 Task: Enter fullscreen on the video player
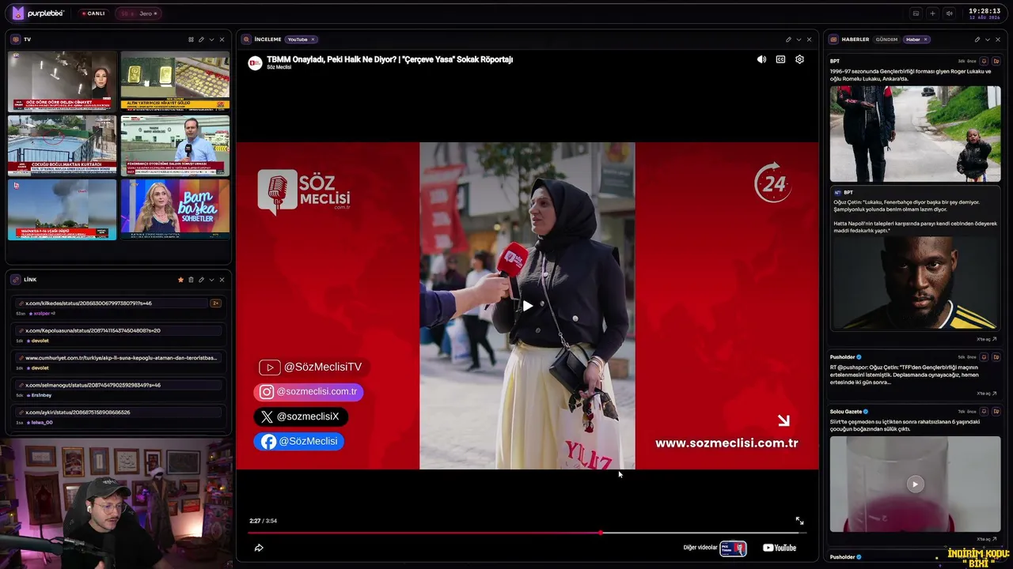coord(799,521)
